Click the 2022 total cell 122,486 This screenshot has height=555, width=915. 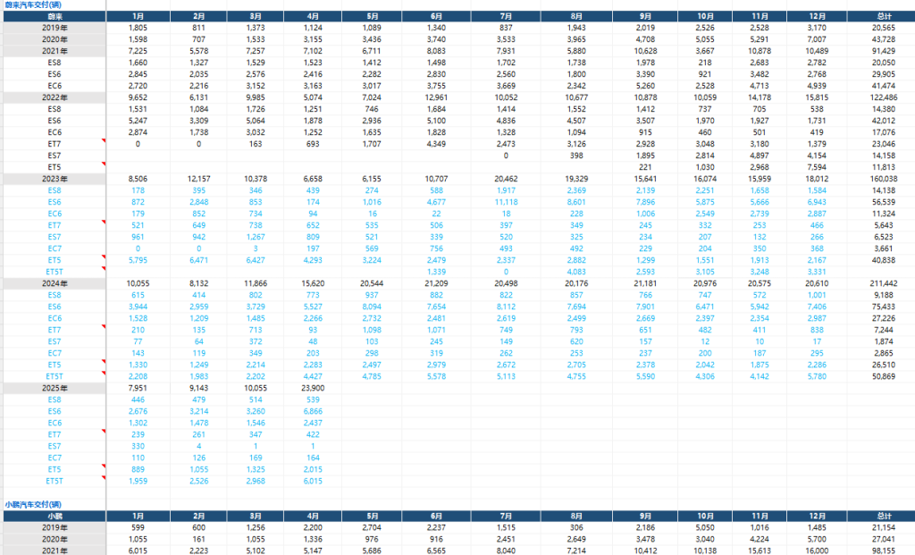[881, 97]
